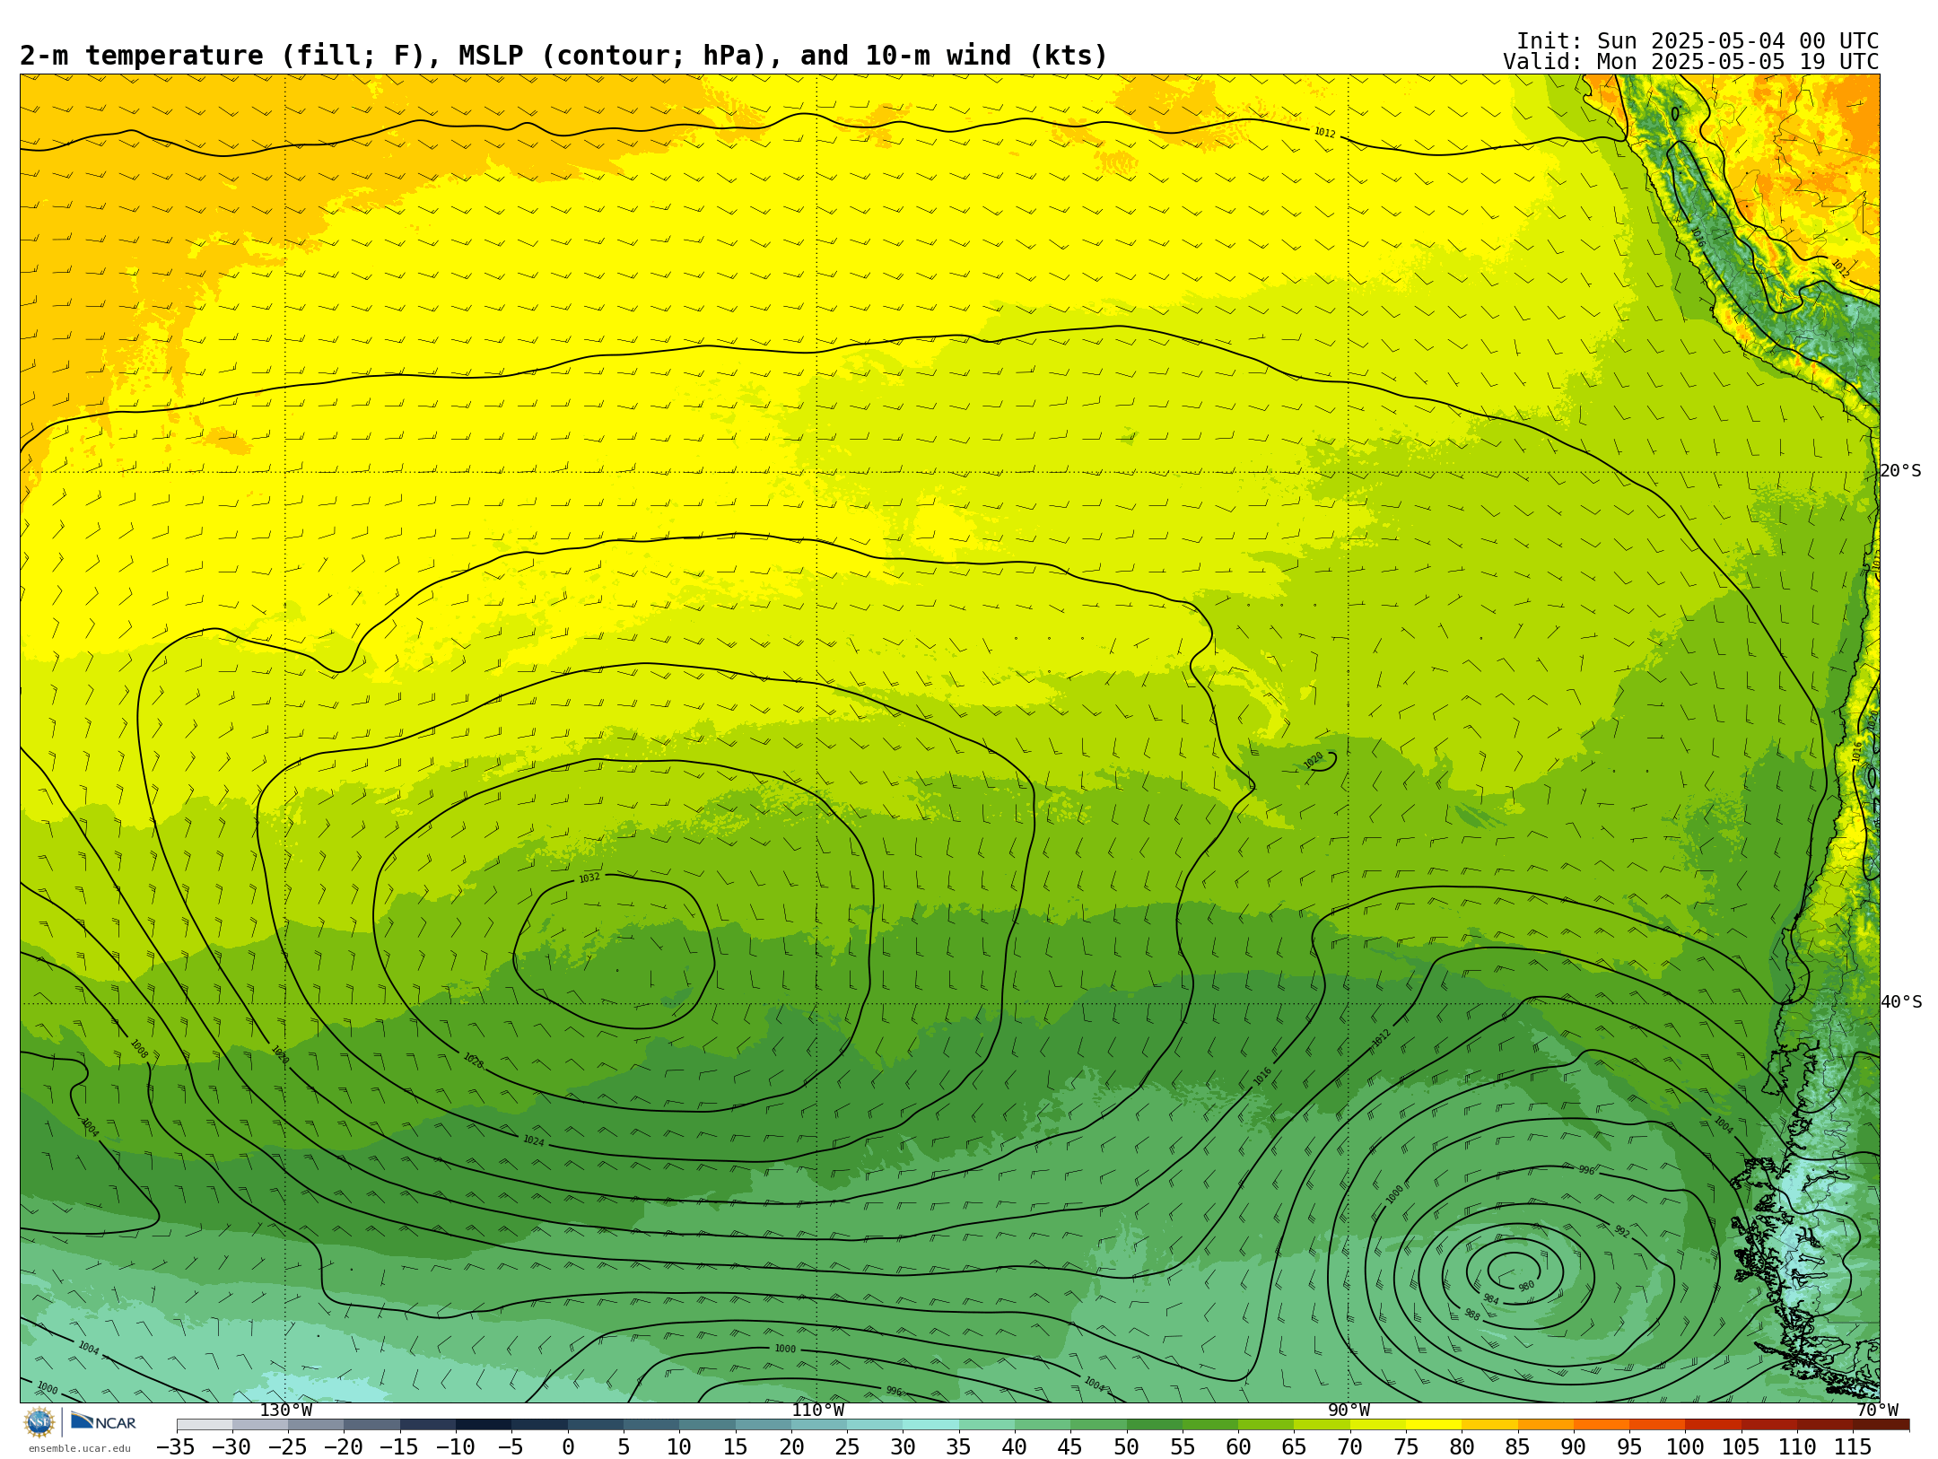1938x1459 pixels.
Task: Click the 988 isobar contour label
Action: 1471,1315
